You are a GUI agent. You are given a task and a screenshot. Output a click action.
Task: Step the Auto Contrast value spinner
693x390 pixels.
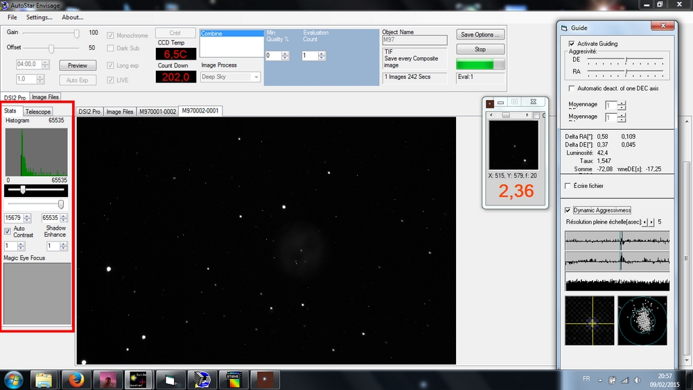[x=21, y=246]
